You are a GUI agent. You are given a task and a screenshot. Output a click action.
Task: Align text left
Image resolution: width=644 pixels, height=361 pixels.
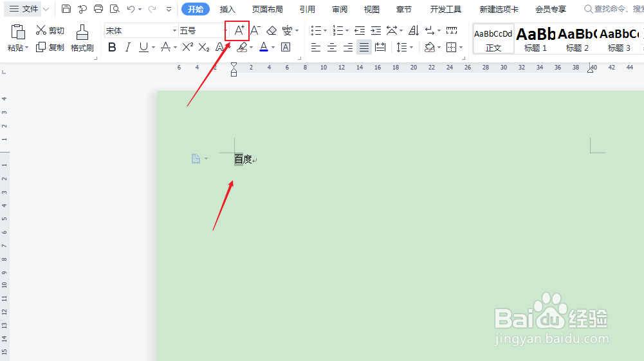tap(315, 48)
